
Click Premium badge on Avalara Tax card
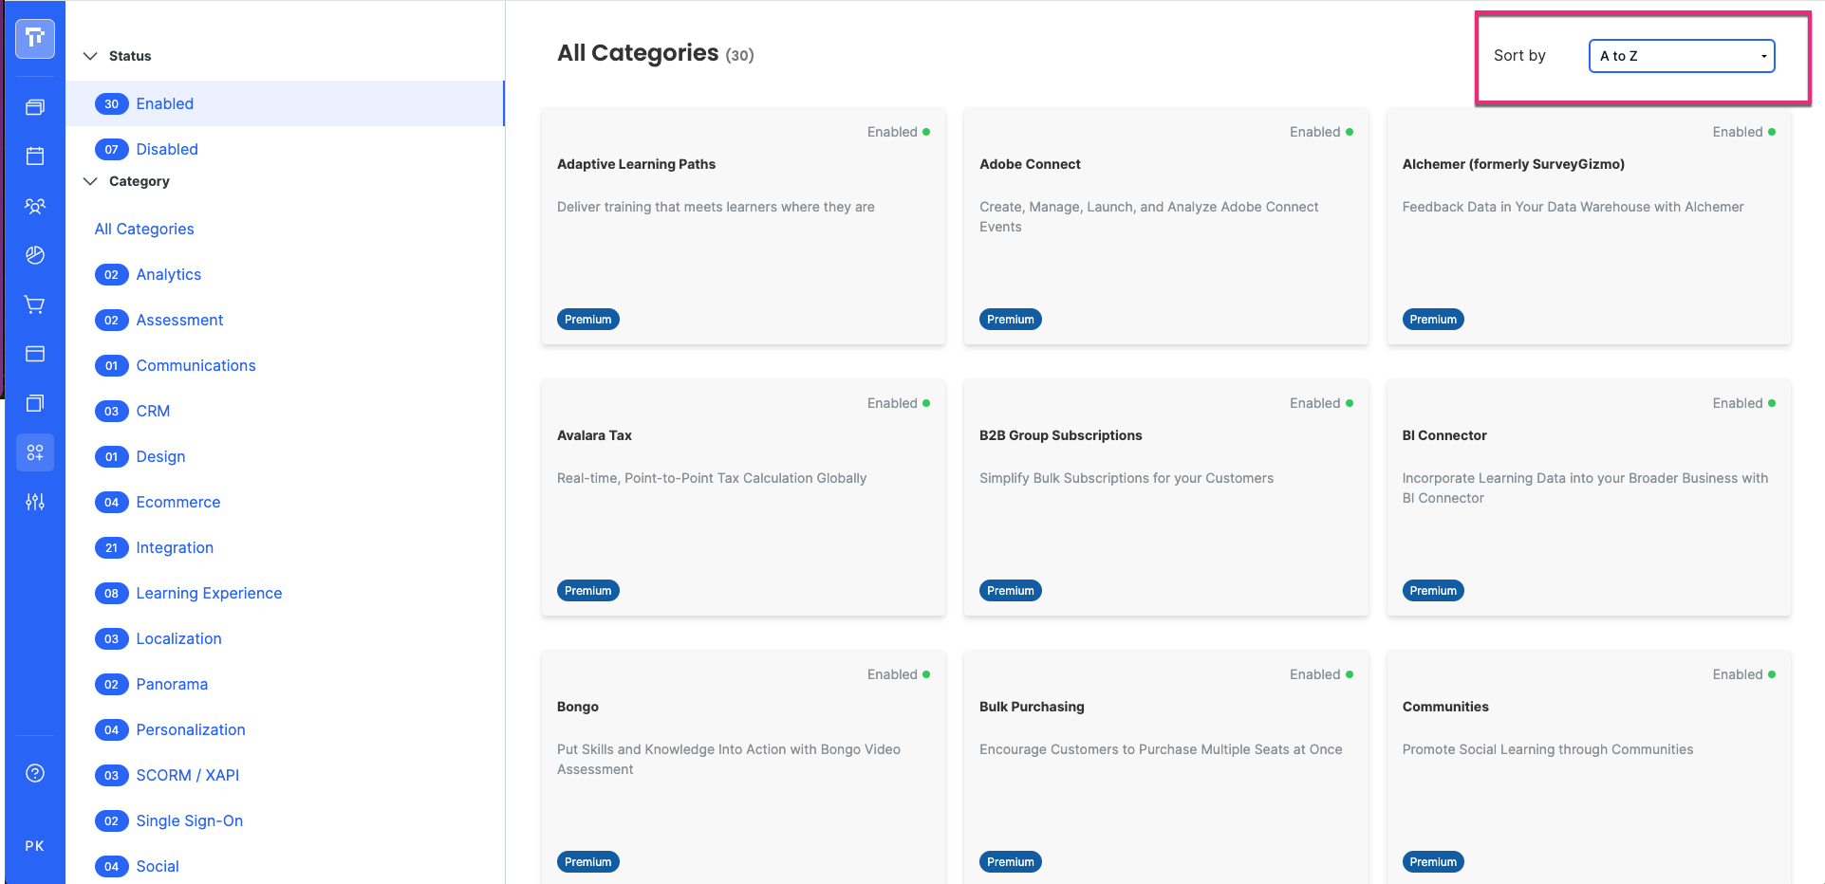point(588,591)
